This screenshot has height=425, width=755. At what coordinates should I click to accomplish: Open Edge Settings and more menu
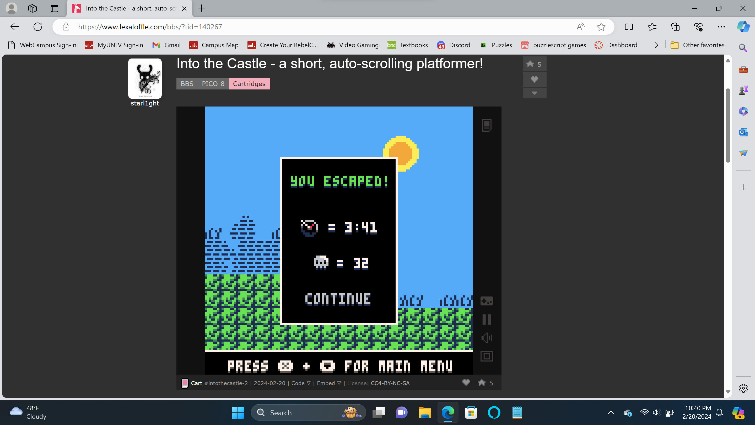[721, 27]
